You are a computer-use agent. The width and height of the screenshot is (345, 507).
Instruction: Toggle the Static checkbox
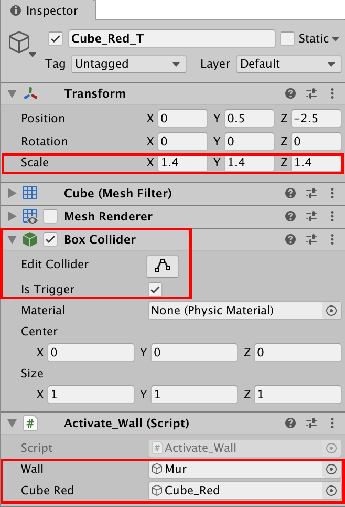287,39
